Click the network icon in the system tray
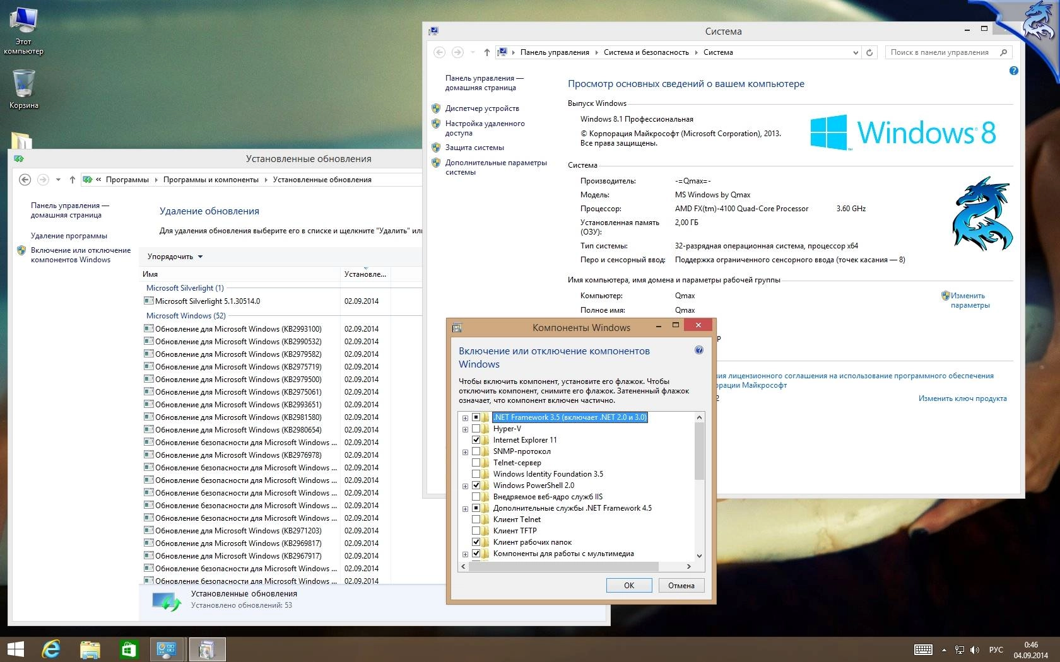Image resolution: width=1060 pixels, height=662 pixels. 960,650
